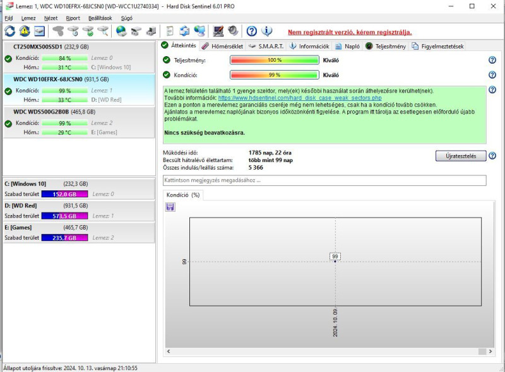Viewport: 505px width, 372px height.
Task: Click the text document toolbar icon
Action: click(x=169, y=32)
